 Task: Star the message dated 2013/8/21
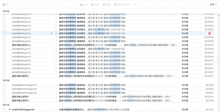click(56, 76)
